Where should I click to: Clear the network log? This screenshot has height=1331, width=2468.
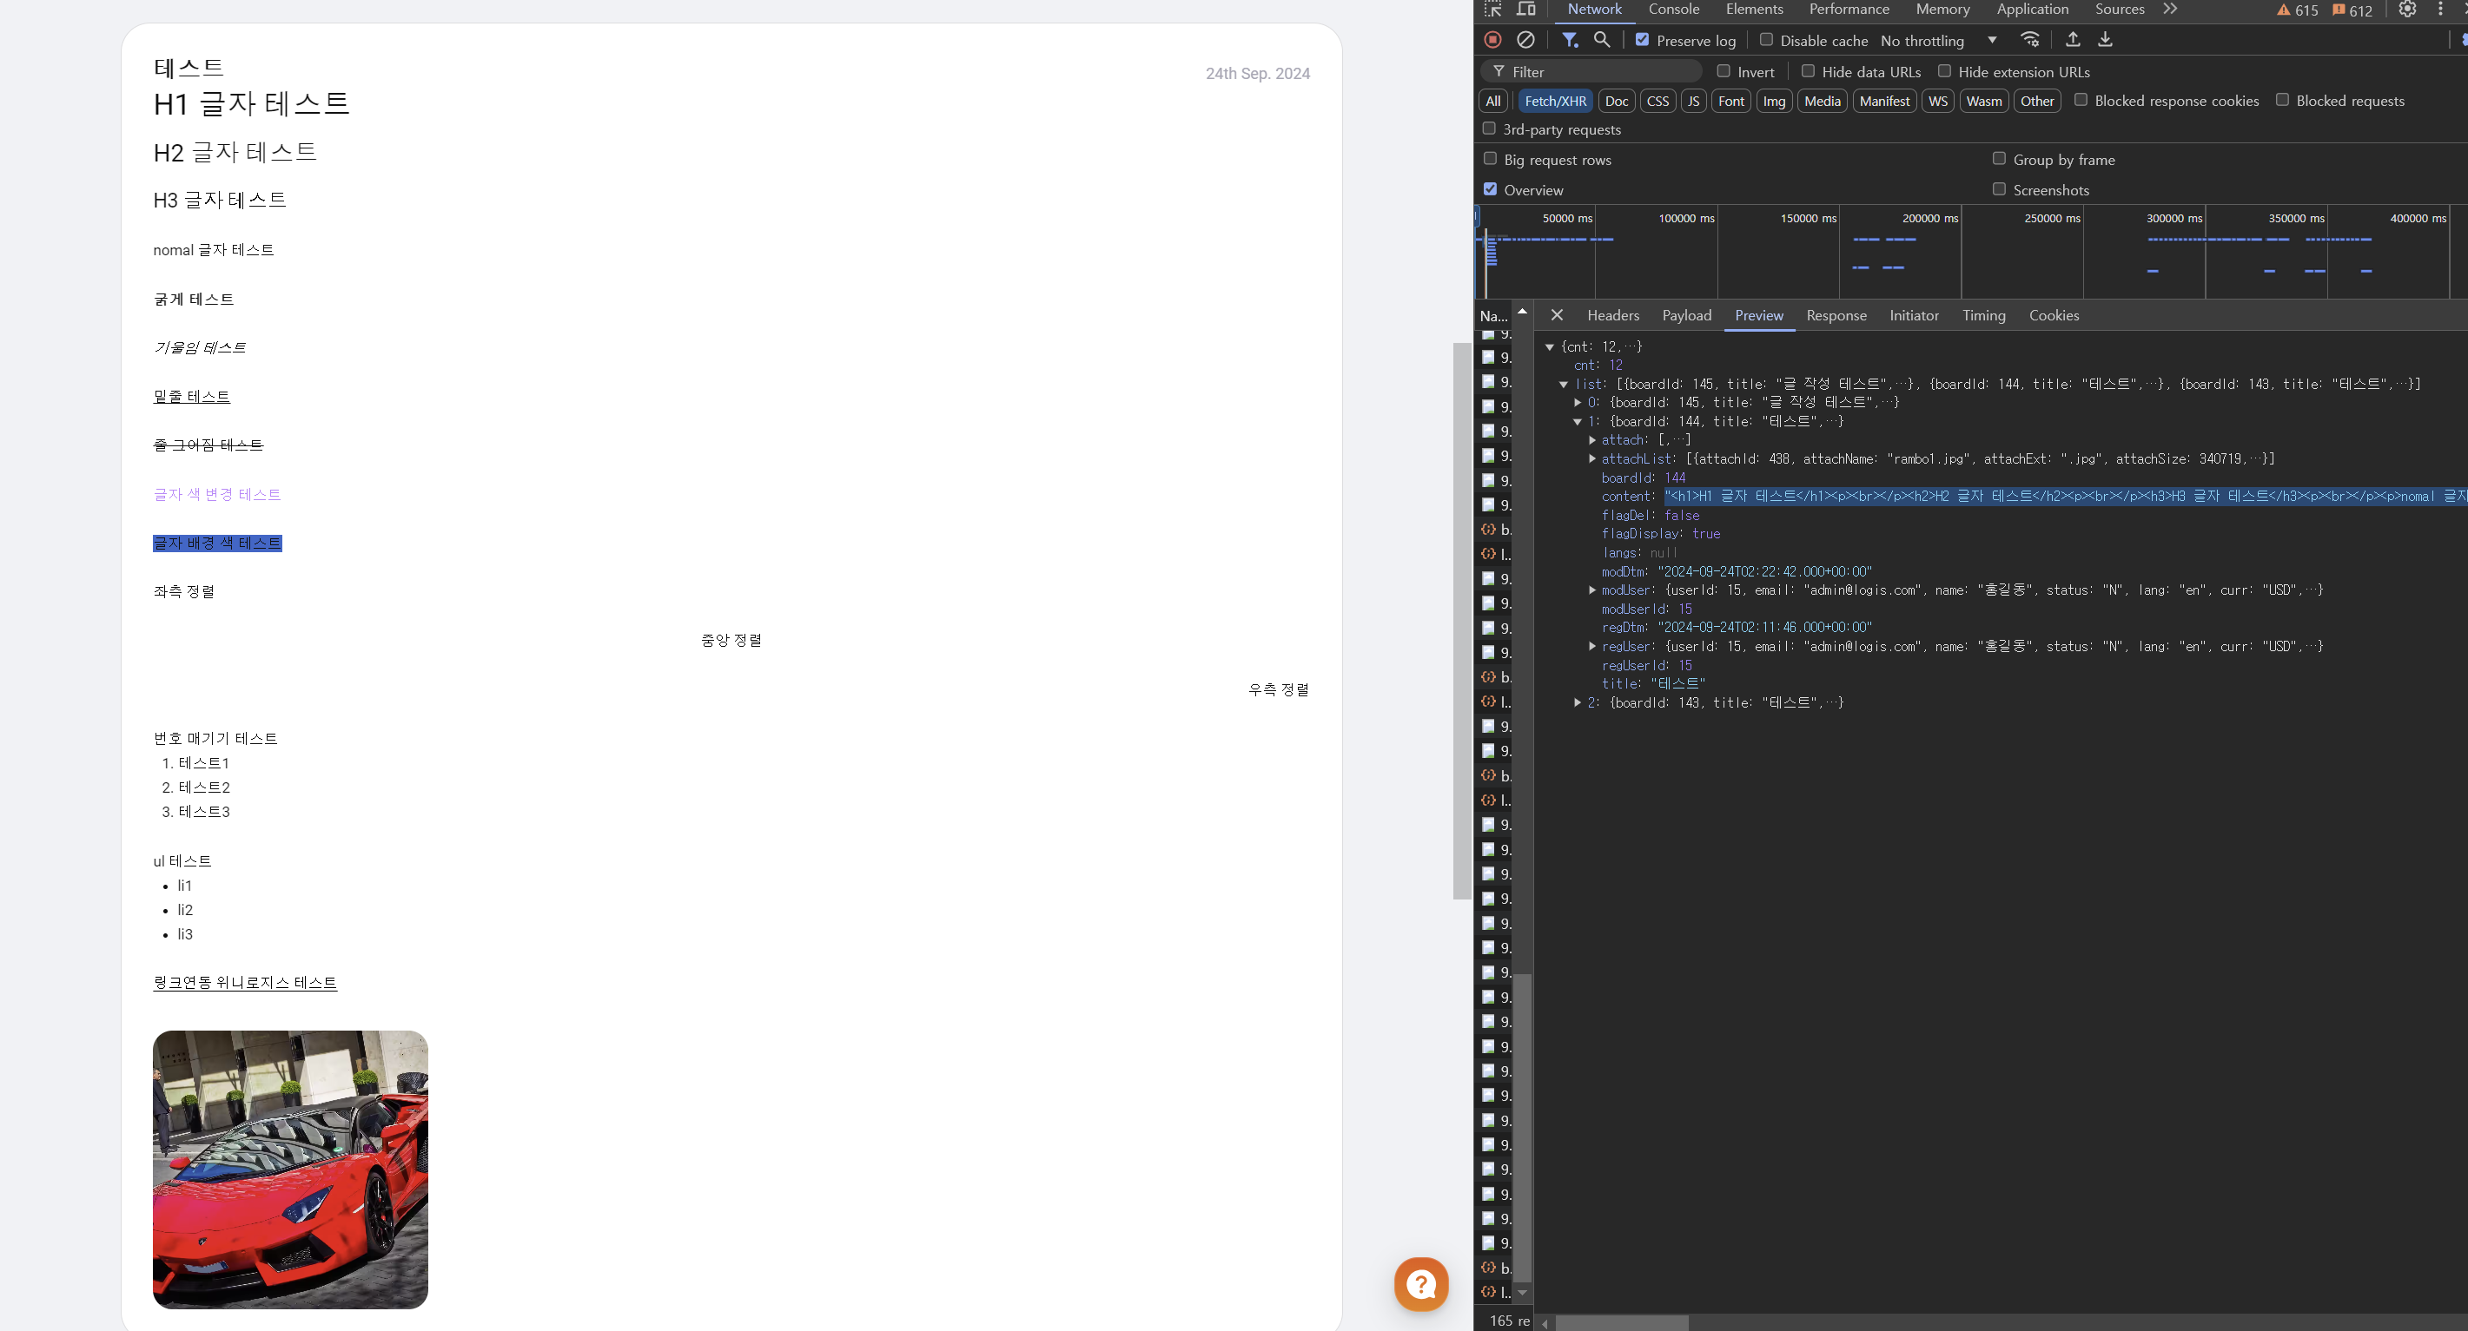[1525, 39]
